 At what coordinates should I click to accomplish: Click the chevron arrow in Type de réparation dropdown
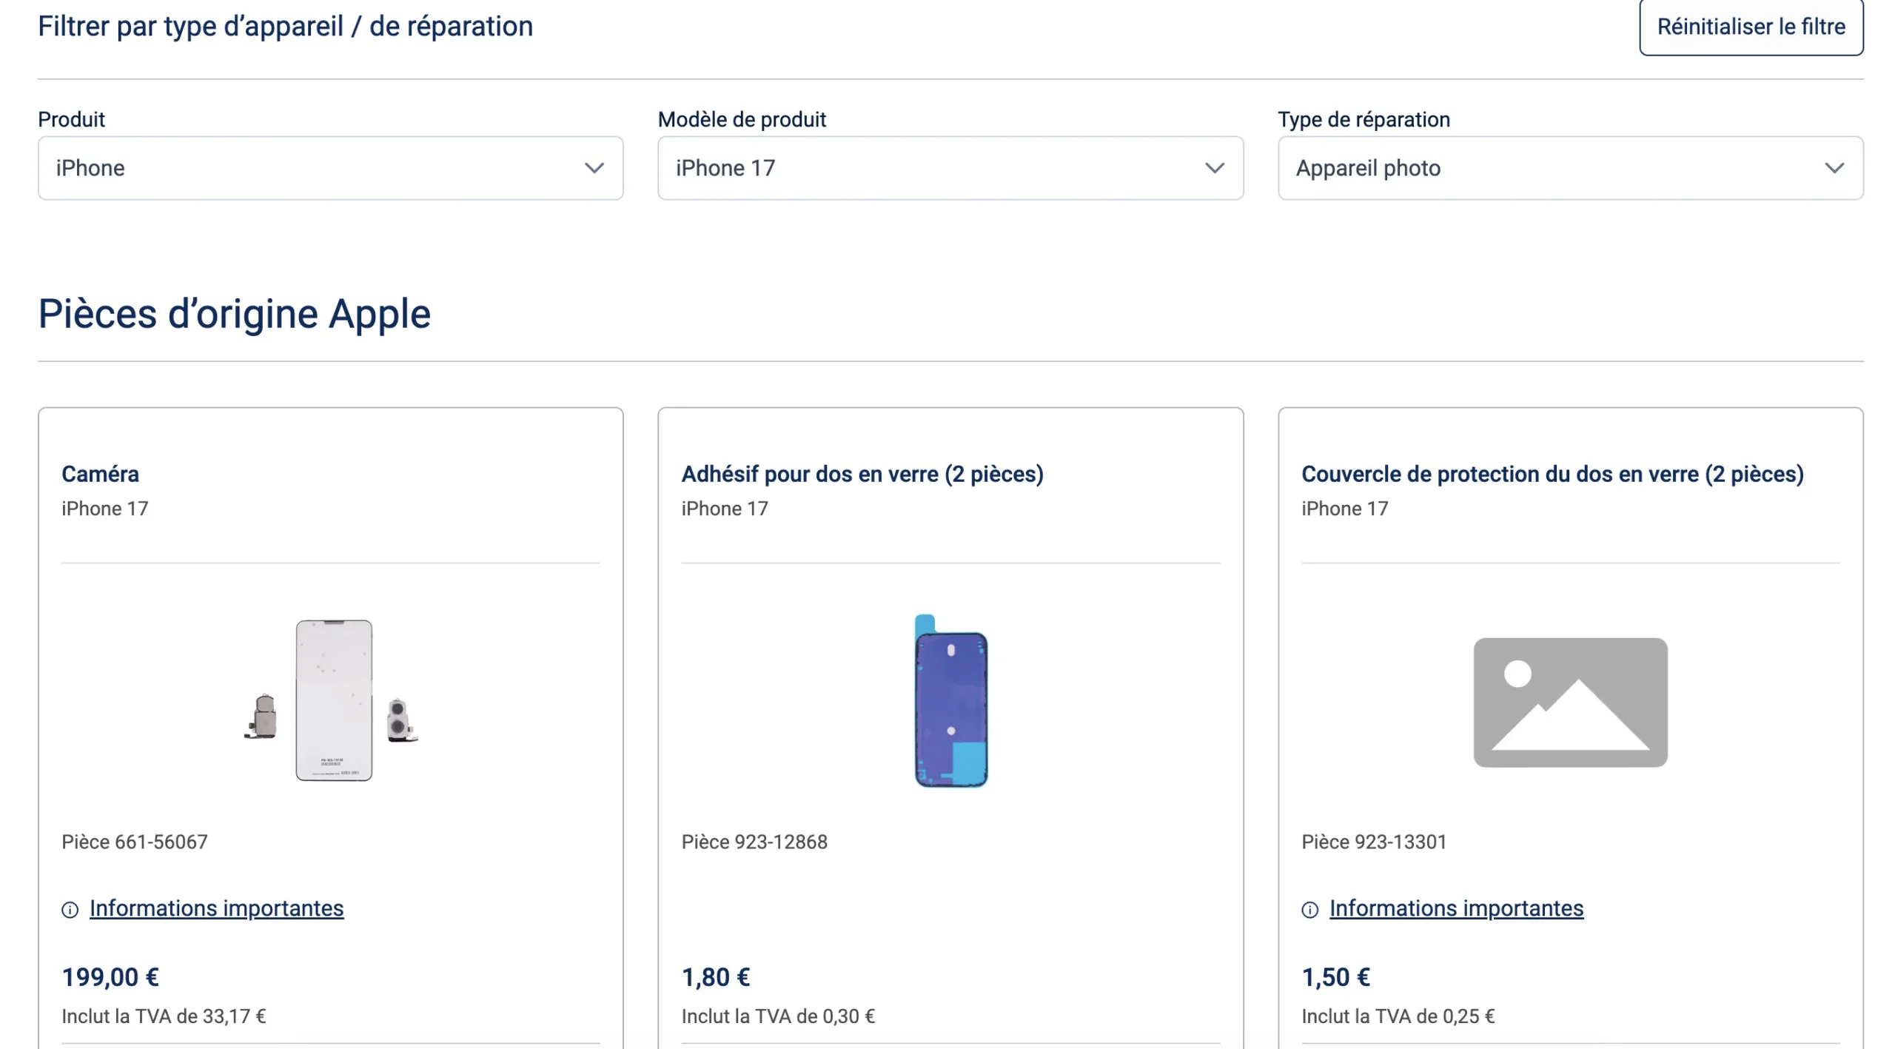[x=1834, y=168]
